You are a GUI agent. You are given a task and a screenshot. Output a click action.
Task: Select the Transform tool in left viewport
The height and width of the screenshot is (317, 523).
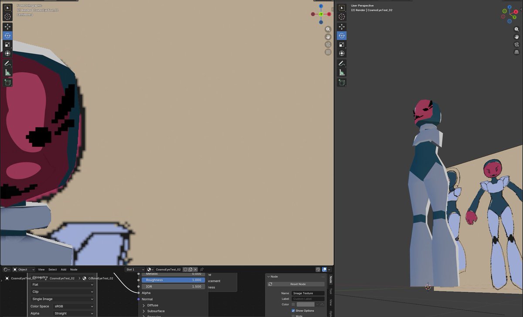[x=7, y=54]
